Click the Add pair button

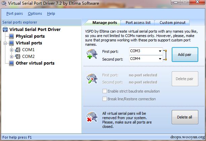coord(185,55)
